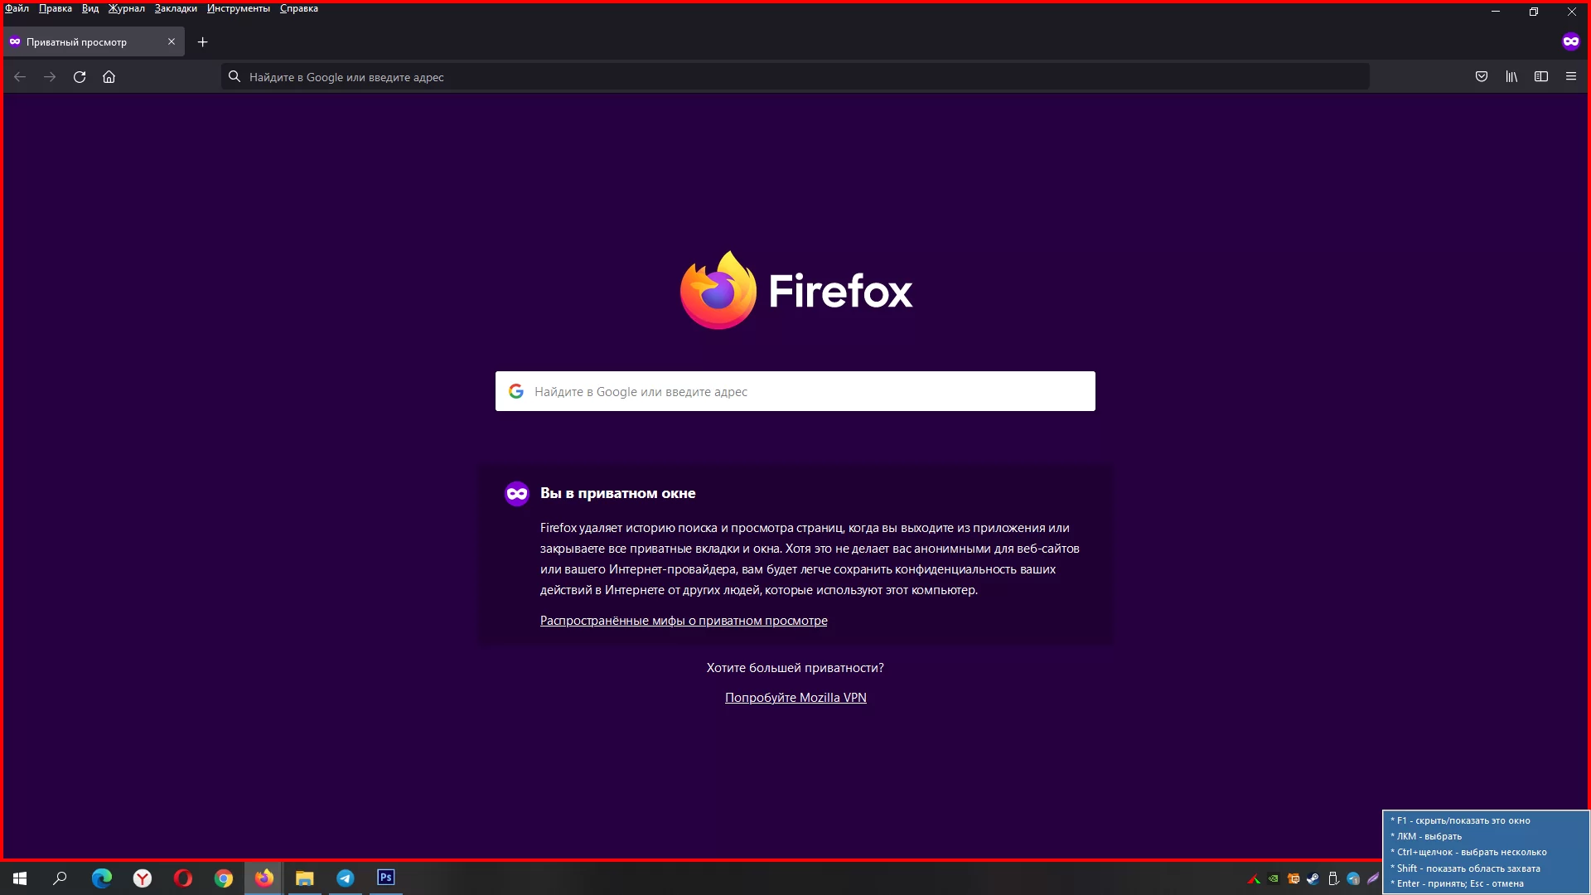1591x895 pixels.
Task: Open a new tab with plus button
Action: pyautogui.click(x=202, y=41)
